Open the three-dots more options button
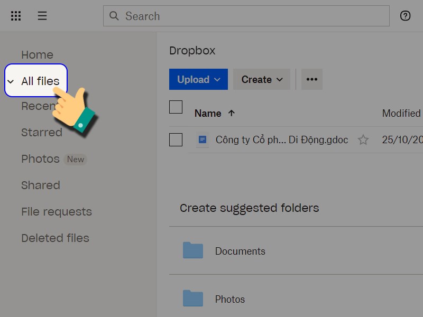 coord(311,79)
